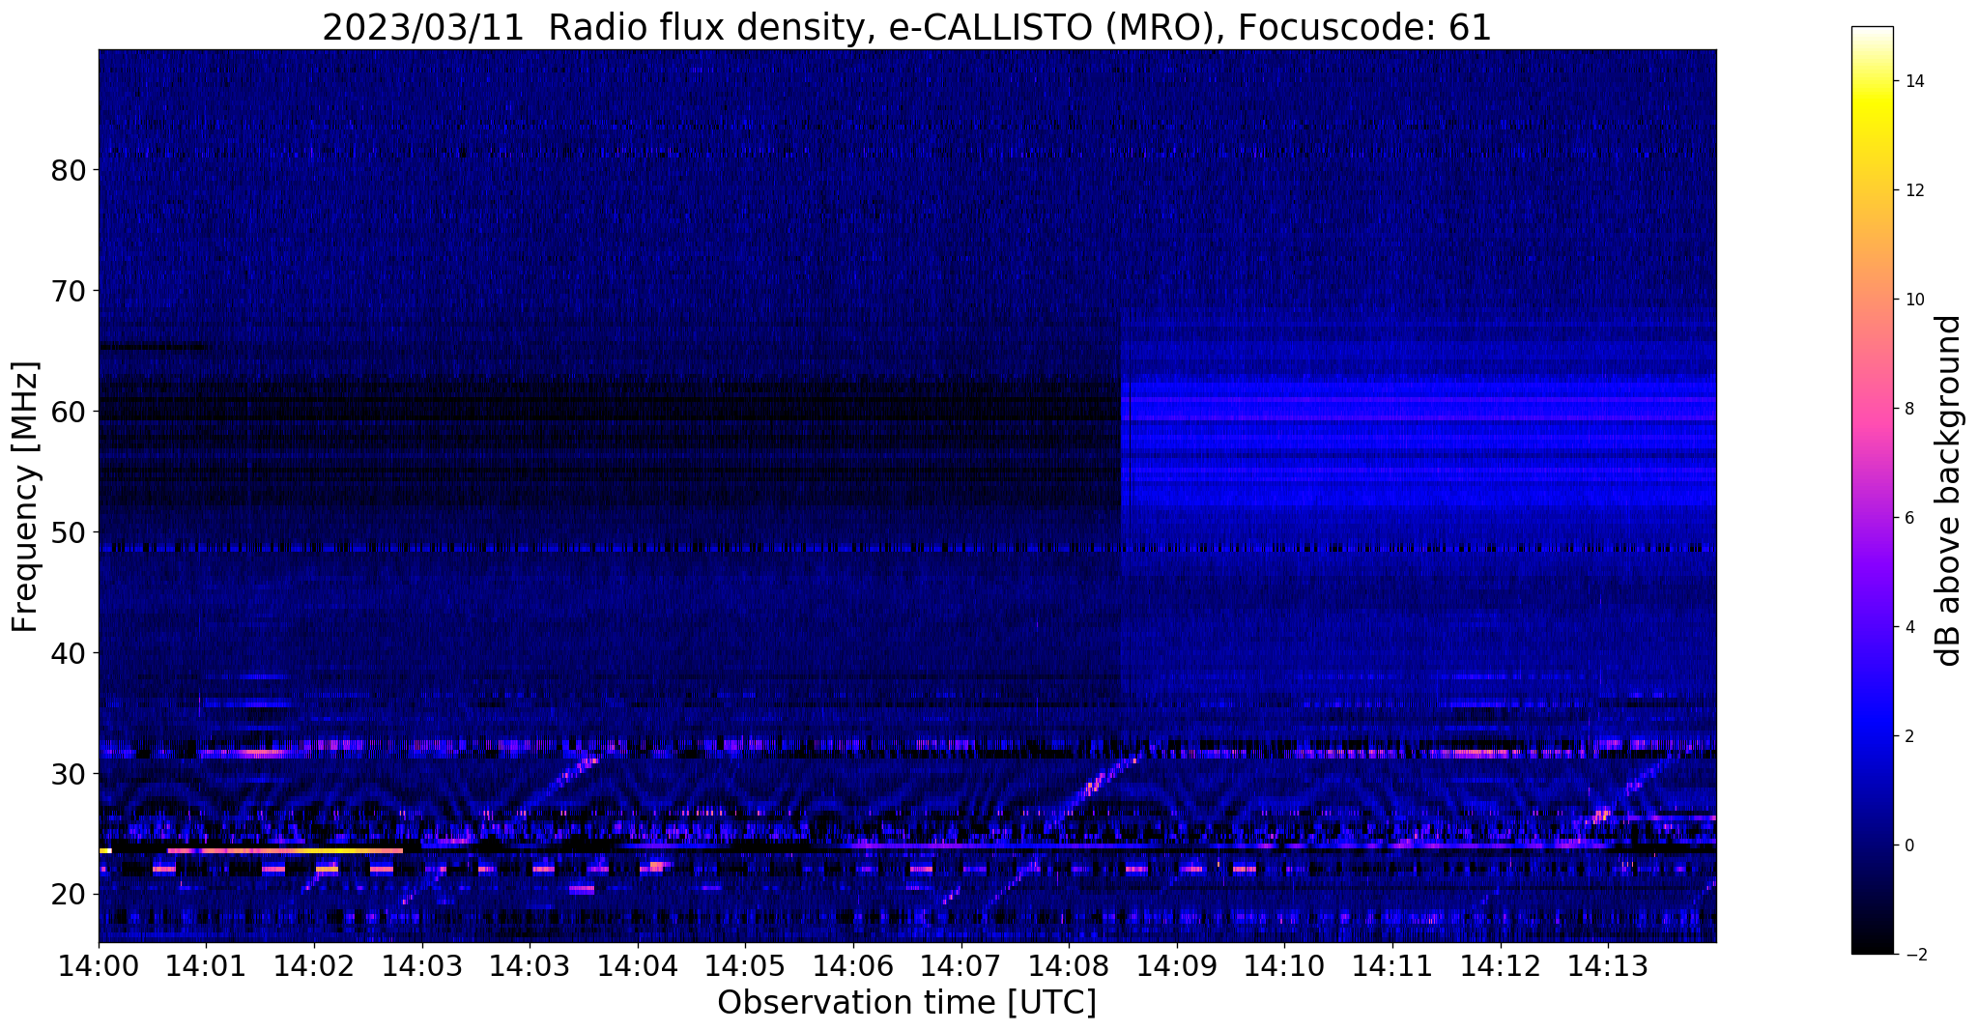The width and height of the screenshot is (1978, 1031).
Task: Click the bright yellow emission line near 23.5 MHz
Action: (285, 850)
